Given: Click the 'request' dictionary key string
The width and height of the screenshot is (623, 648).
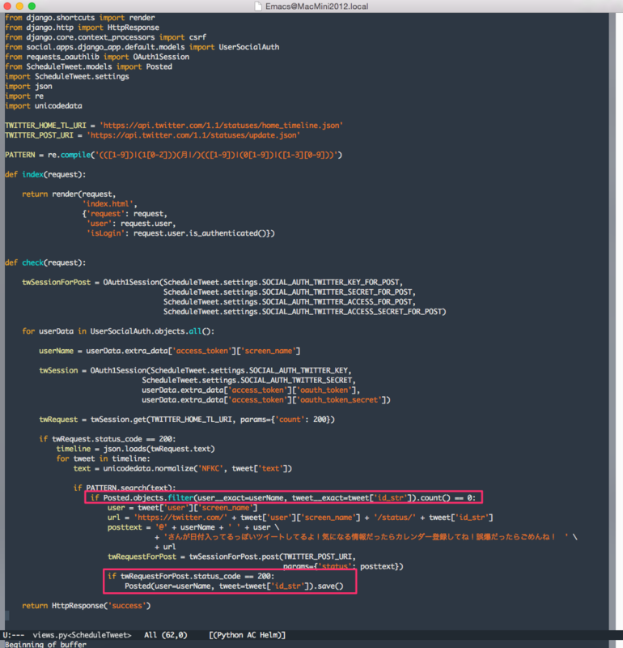Looking at the screenshot, I should coord(106,214).
